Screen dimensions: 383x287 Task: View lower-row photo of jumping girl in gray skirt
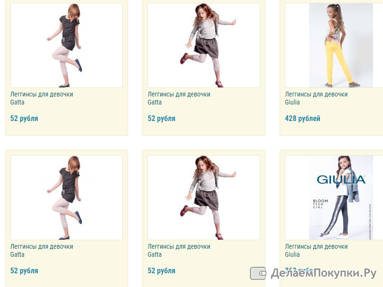tap(204, 198)
